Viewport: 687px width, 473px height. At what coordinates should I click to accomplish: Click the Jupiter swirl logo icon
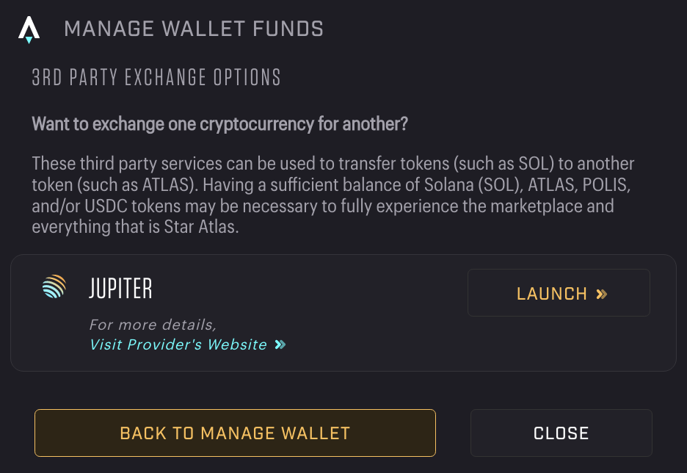click(54, 287)
